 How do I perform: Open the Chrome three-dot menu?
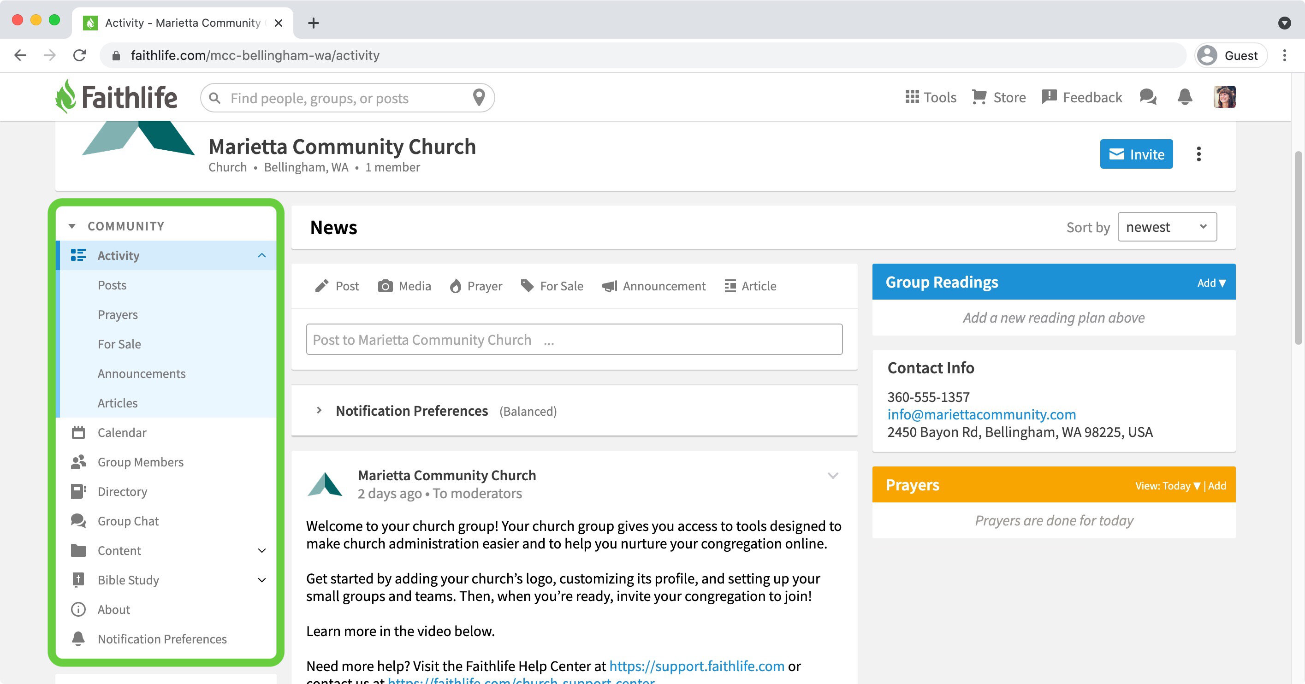point(1284,55)
